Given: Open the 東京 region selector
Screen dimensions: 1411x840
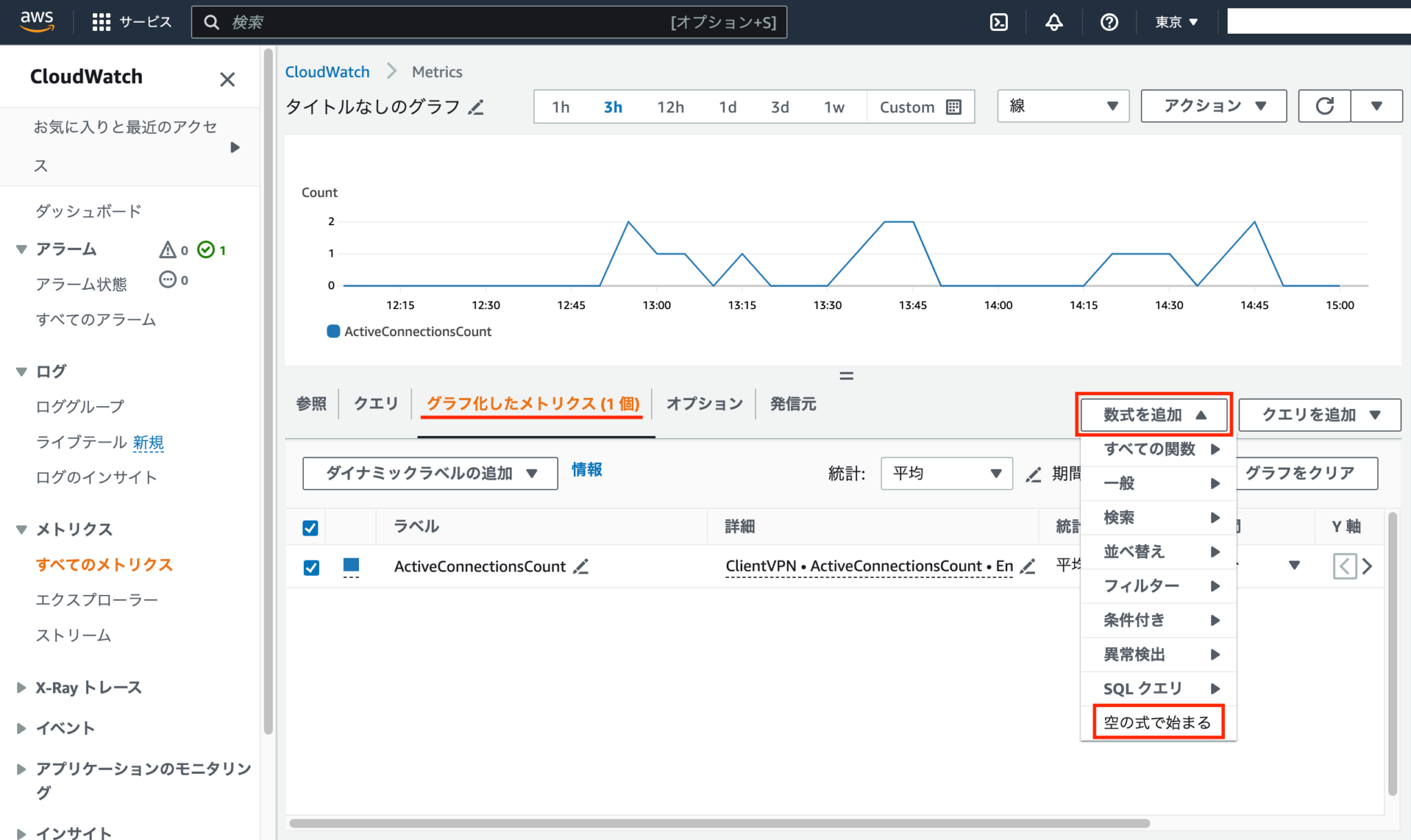Looking at the screenshot, I should tap(1175, 21).
